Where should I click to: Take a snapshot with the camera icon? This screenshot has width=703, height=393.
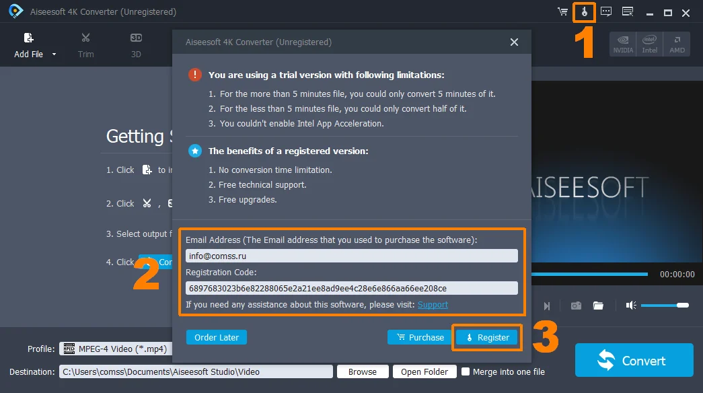point(576,306)
